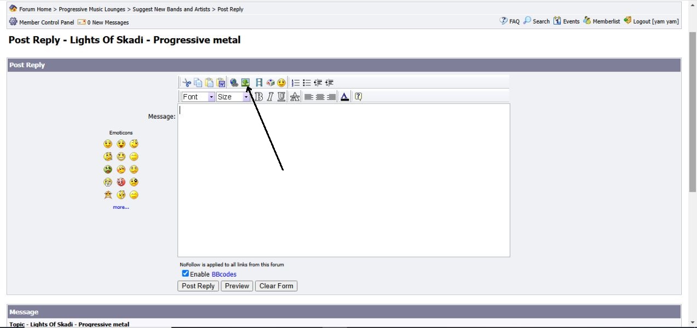Click inside the Message text area
The image size is (697, 328).
(344, 180)
